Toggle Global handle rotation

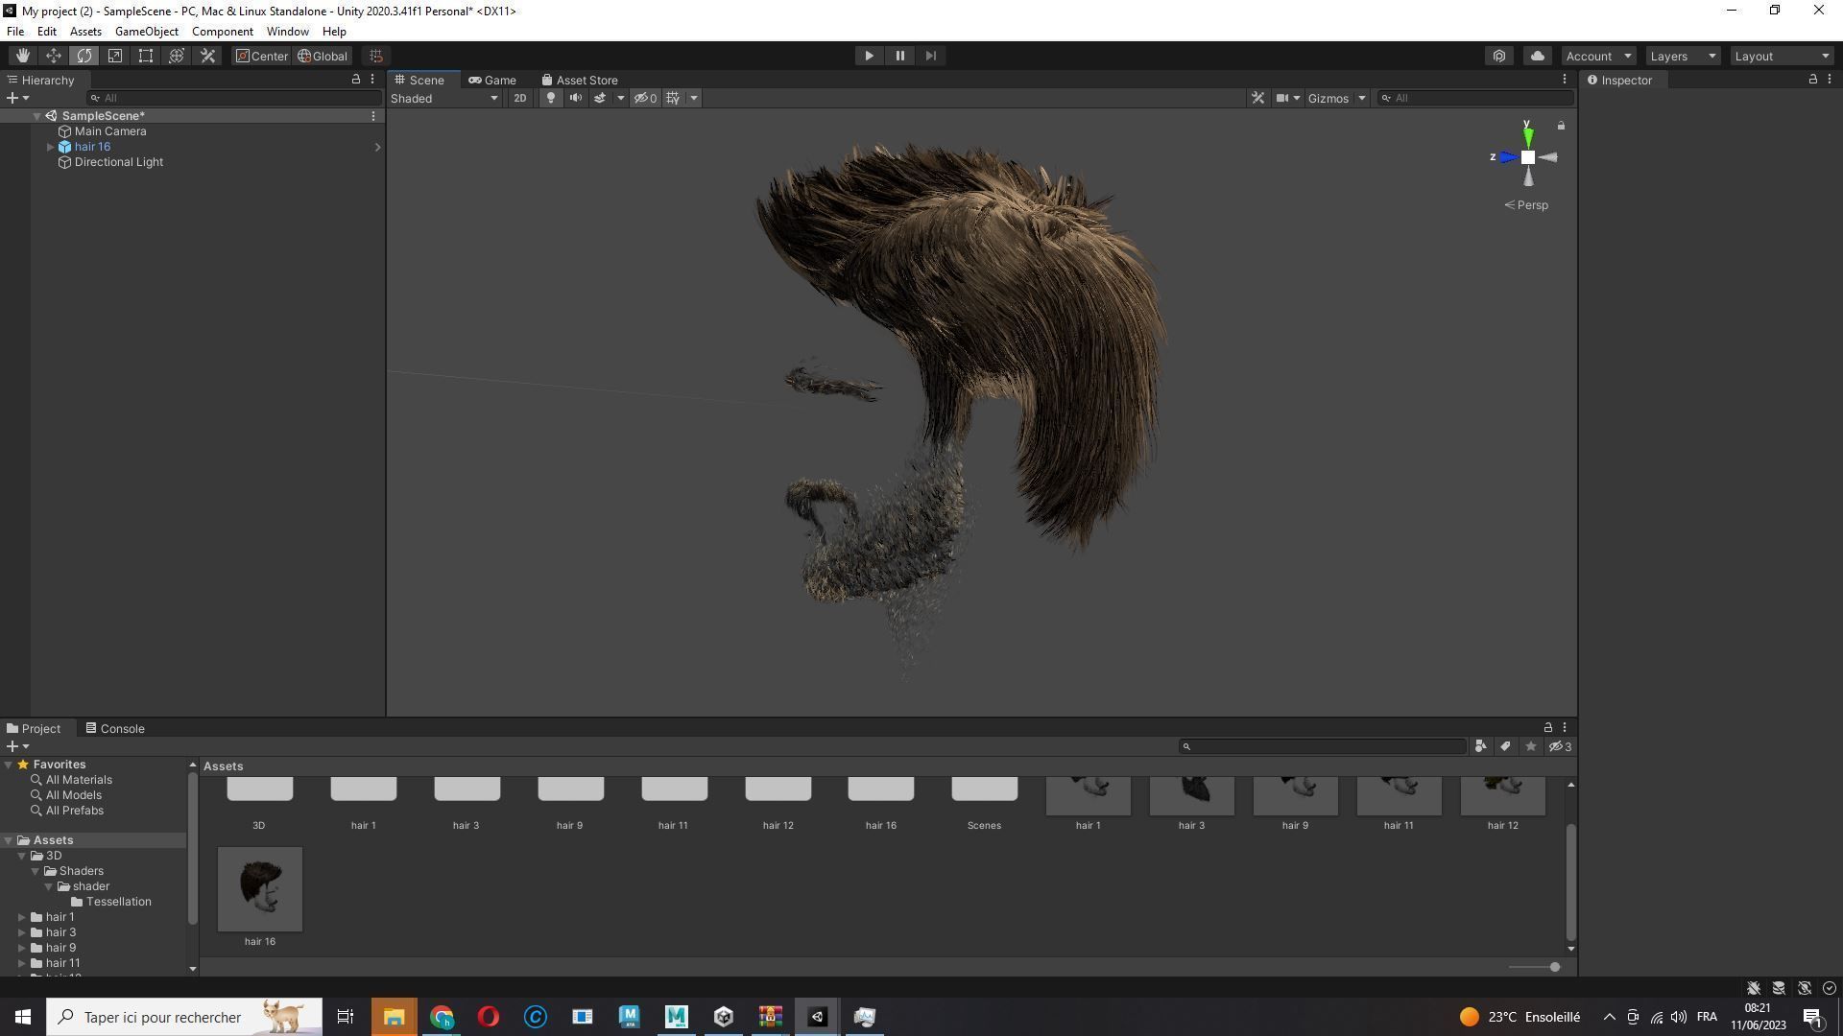tap(323, 56)
